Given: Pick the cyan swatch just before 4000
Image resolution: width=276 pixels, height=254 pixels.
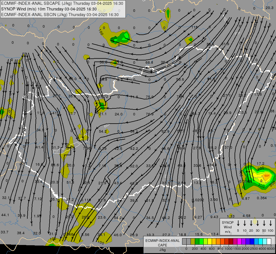Looking at the screenshot, I should point(260,242).
